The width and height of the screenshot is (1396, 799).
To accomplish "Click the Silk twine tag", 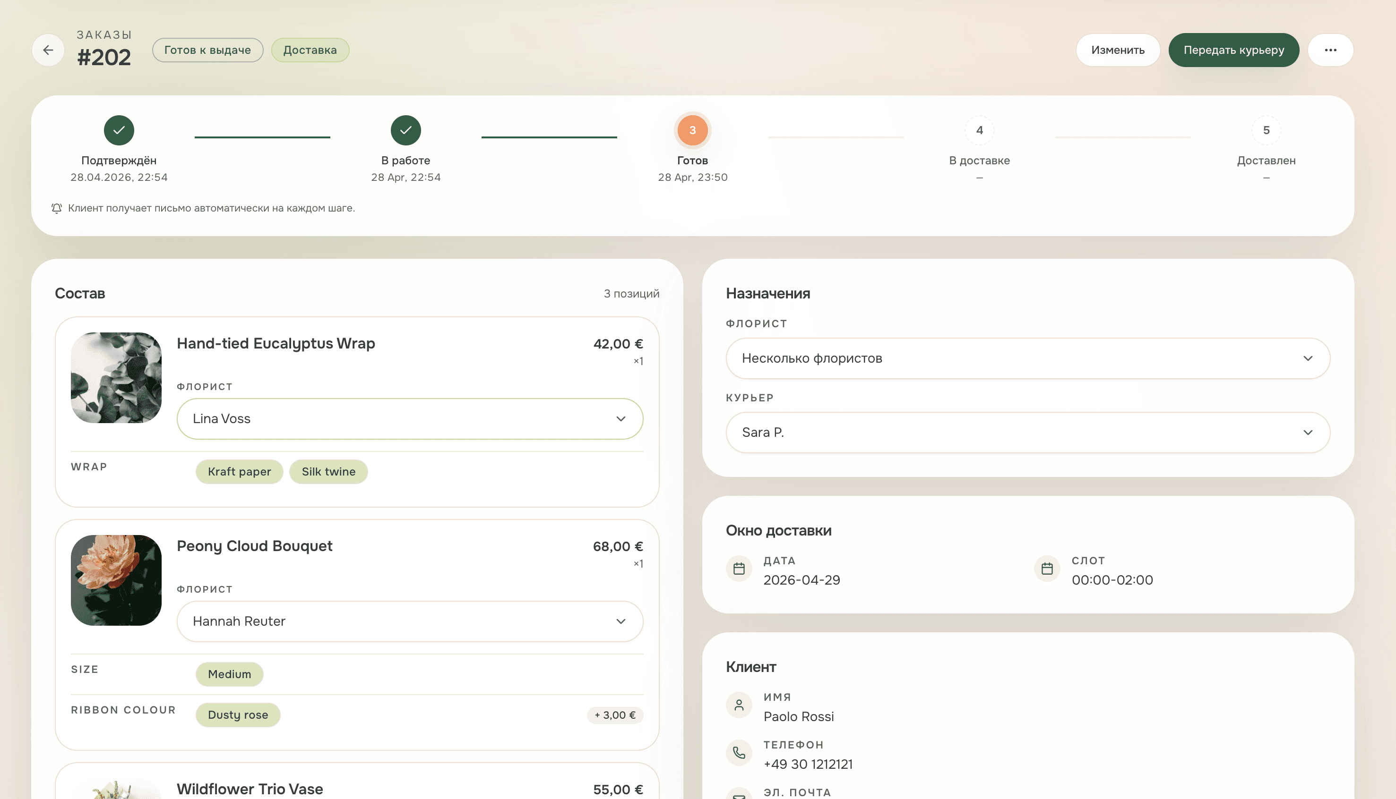I will point(328,471).
